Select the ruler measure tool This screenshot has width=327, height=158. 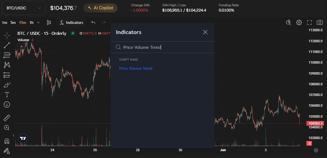pos(7,118)
